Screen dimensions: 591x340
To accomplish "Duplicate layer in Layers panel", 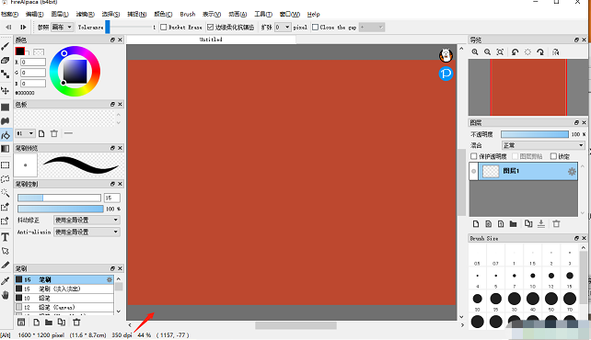I will click(x=528, y=224).
